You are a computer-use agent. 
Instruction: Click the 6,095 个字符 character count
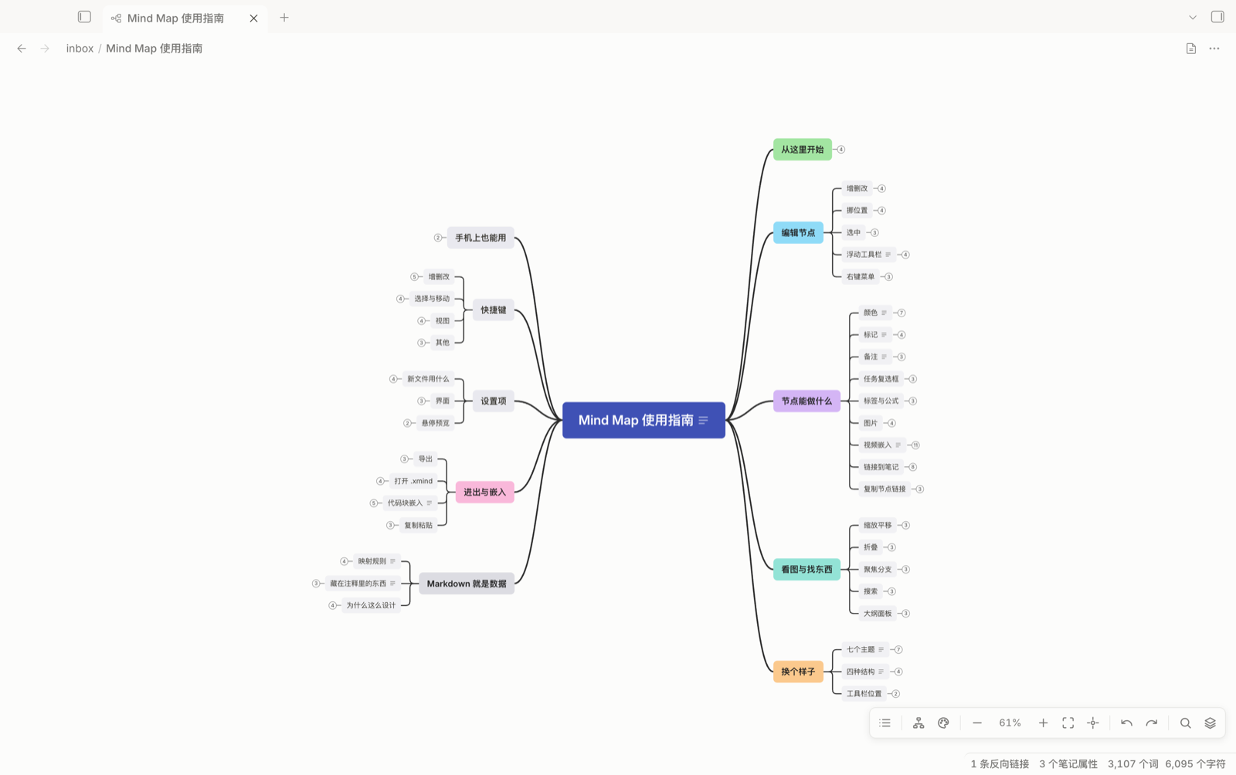pos(1195,764)
